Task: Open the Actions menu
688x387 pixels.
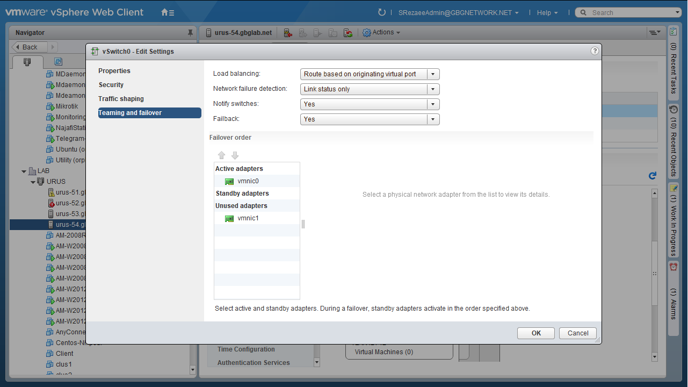Action: [x=382, y=33]
